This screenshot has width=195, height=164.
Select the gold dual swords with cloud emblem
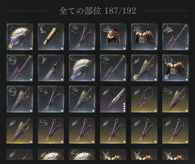tap(51, 130)
